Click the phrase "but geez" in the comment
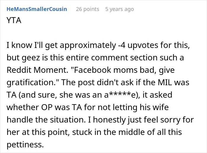The width and height of the screenshot is (207, 153). [x=23, y=58]
